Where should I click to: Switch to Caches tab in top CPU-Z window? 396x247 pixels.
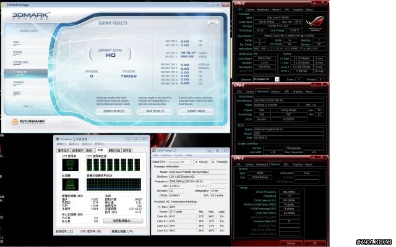click(x=250, y=10)
